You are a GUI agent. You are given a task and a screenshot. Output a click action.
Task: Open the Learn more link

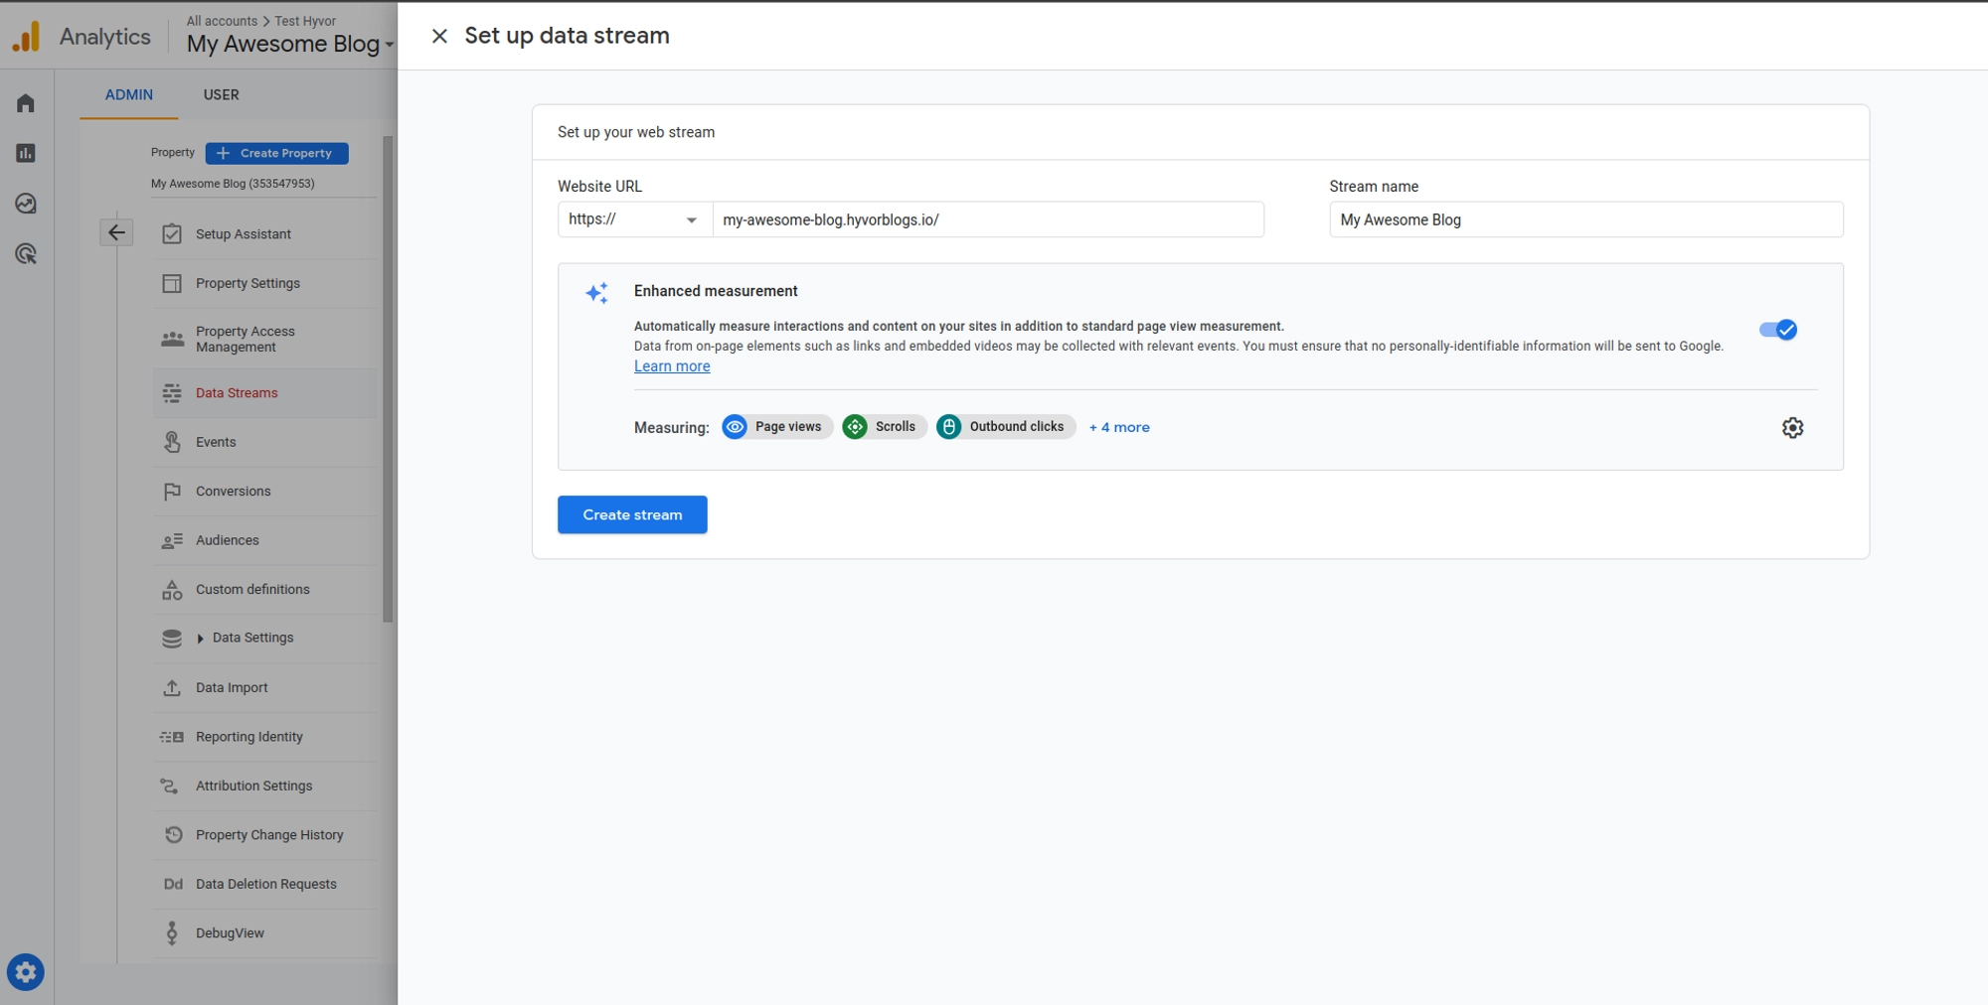[x=672, y=366]
